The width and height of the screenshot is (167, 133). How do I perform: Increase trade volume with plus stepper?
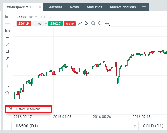pyautogui.click(x=46, y=24)
